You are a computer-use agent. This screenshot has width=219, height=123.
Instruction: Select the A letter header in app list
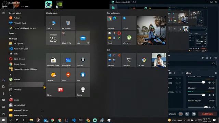(x=26, y=95)
